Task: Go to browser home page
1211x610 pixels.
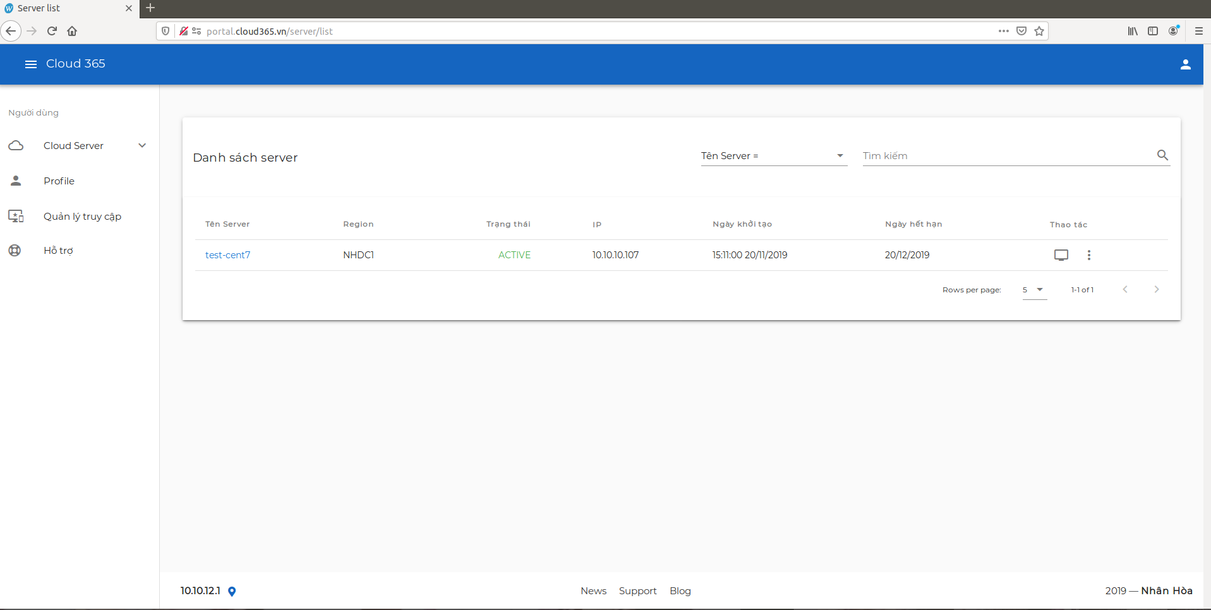Action: tap(72, 31)
